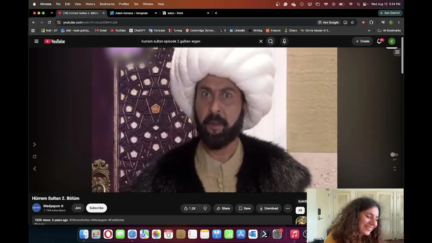Click the Join button
This screenshot has width=432, height=243.
[78, 208]
